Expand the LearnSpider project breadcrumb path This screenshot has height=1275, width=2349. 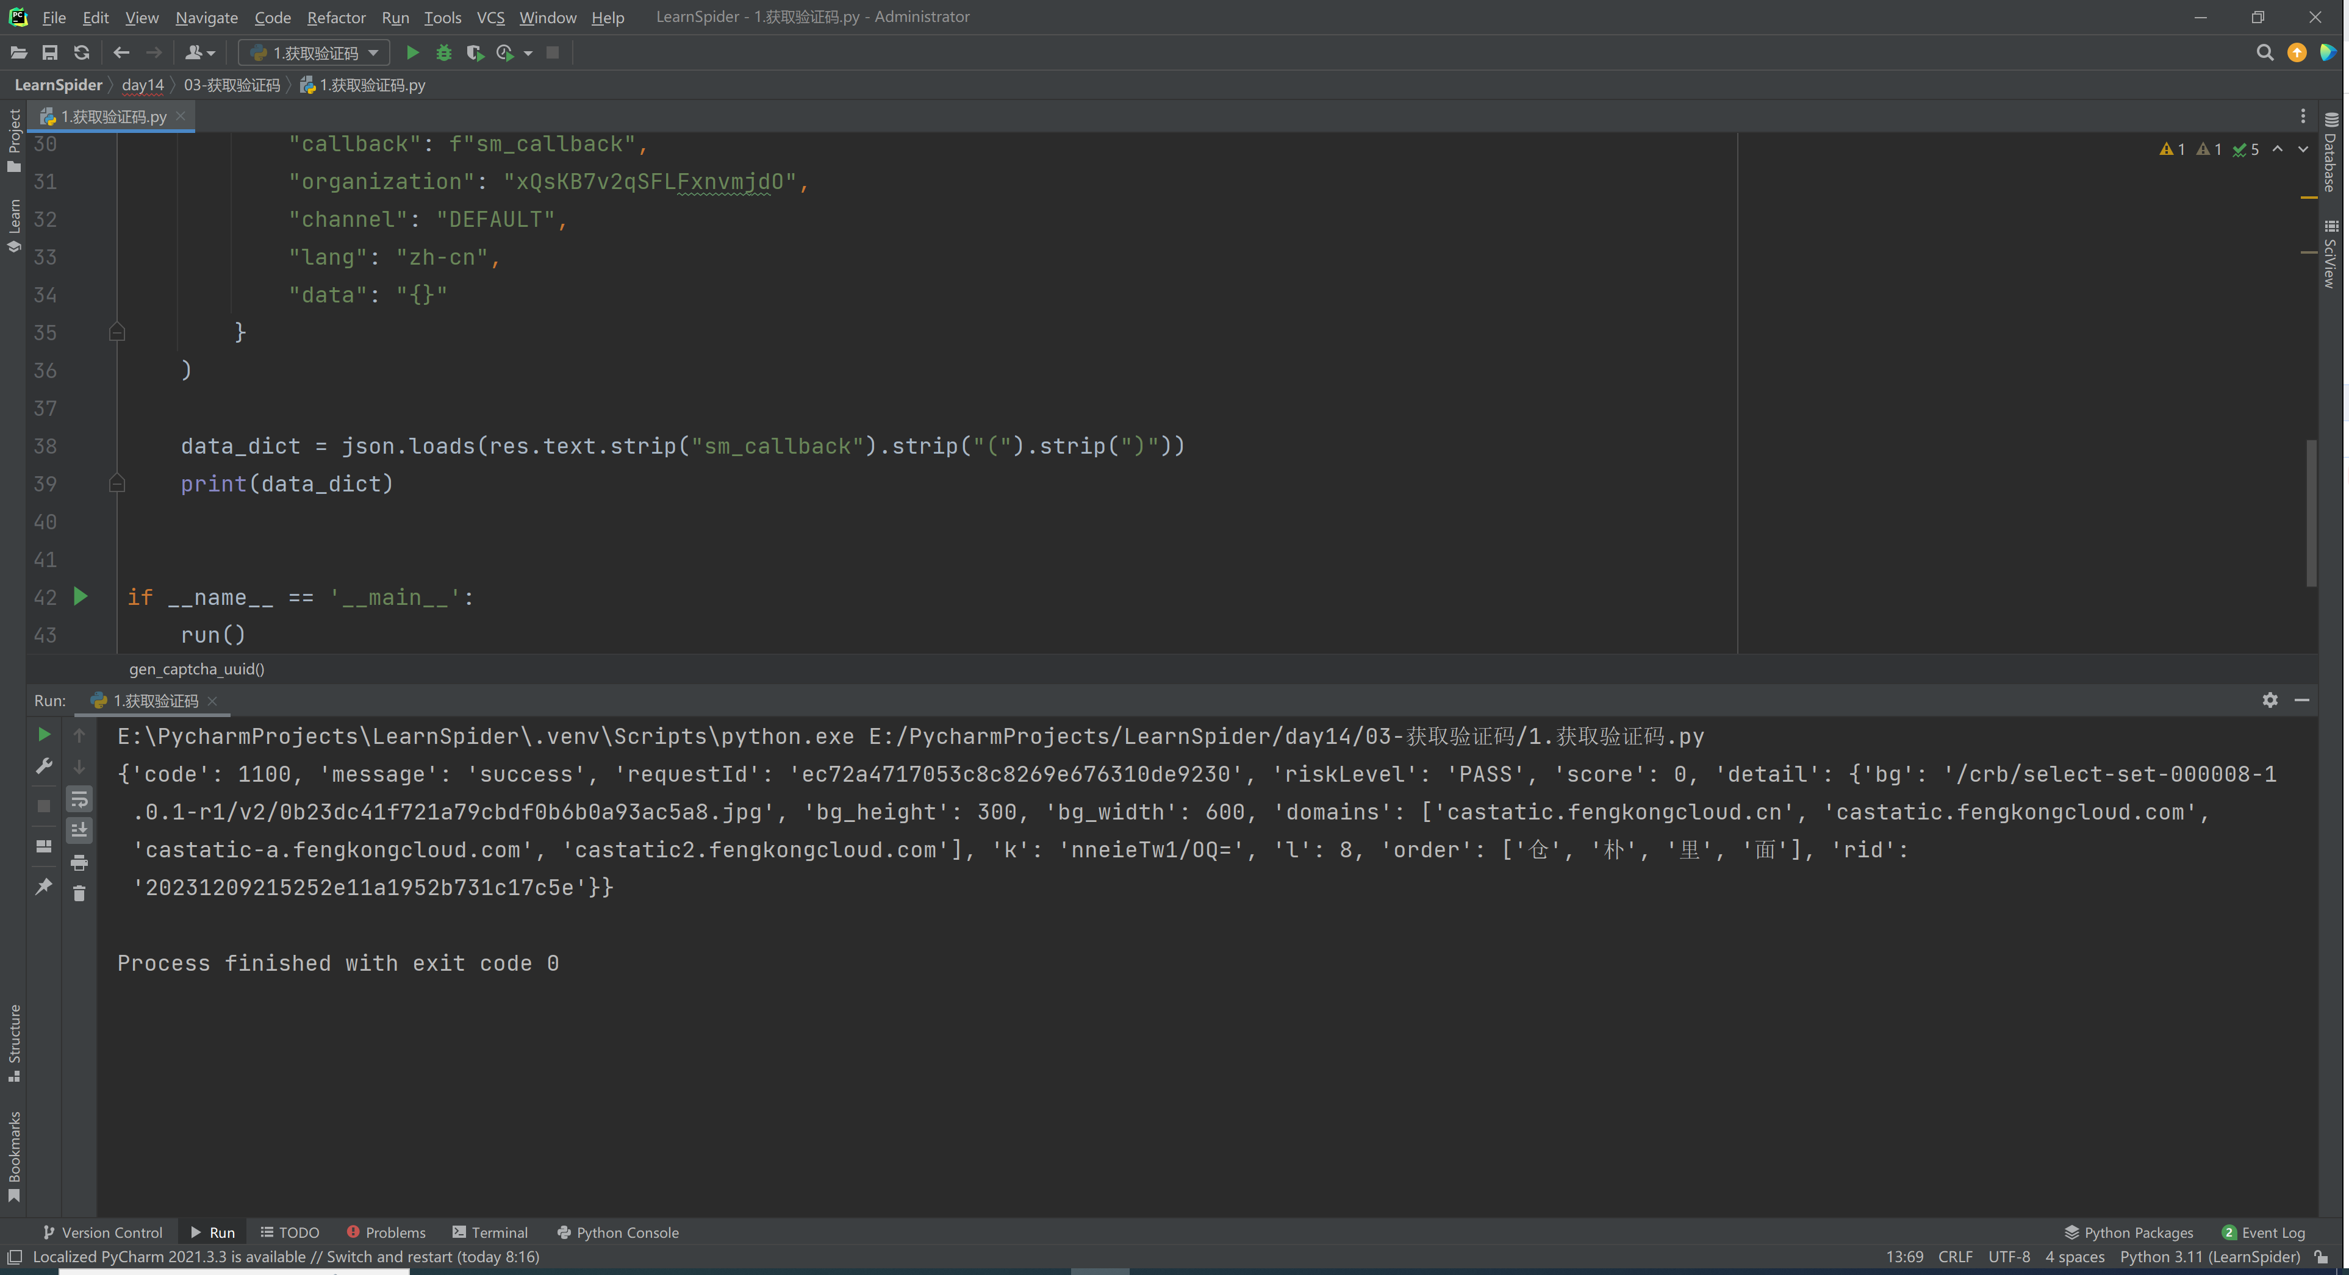(x=58, y=85)
